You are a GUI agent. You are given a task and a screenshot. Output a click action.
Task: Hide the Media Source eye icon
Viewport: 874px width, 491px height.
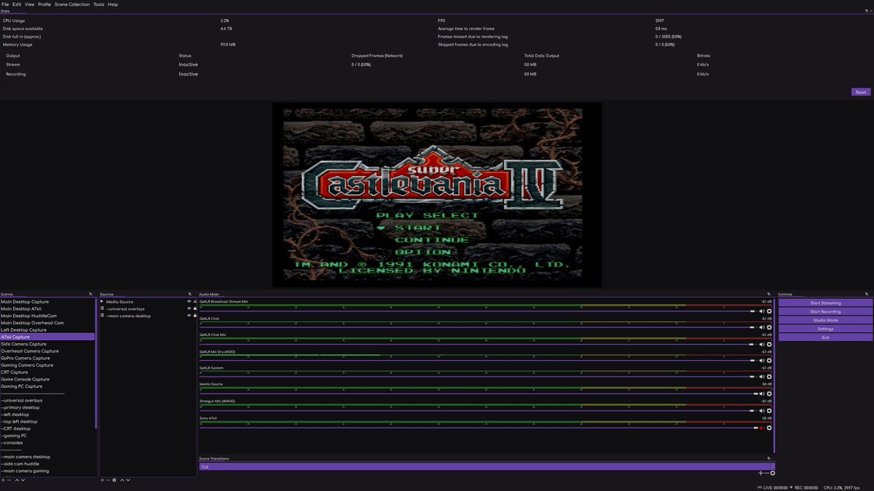[189, 301]
